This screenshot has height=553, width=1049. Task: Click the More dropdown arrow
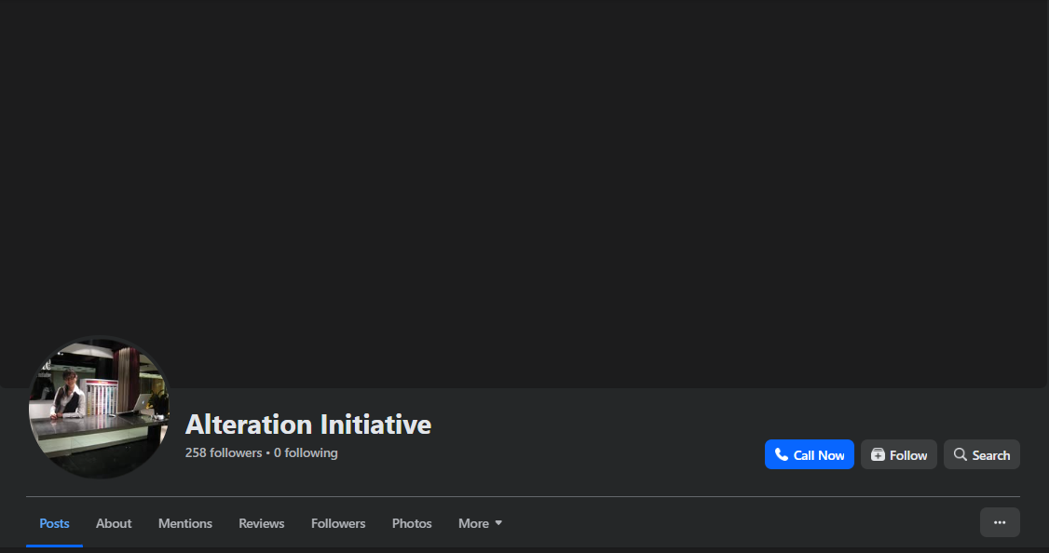(498, 523)
